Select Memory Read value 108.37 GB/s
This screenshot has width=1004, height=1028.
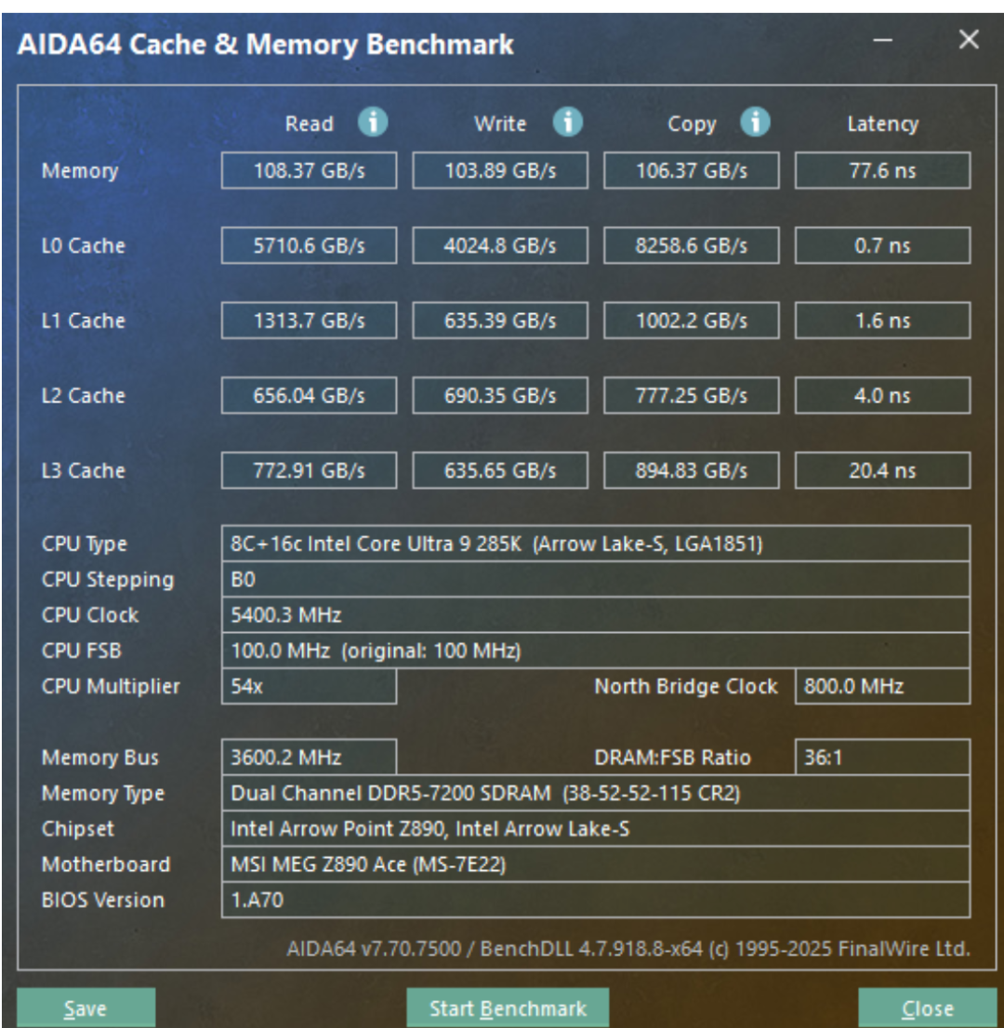309,170
